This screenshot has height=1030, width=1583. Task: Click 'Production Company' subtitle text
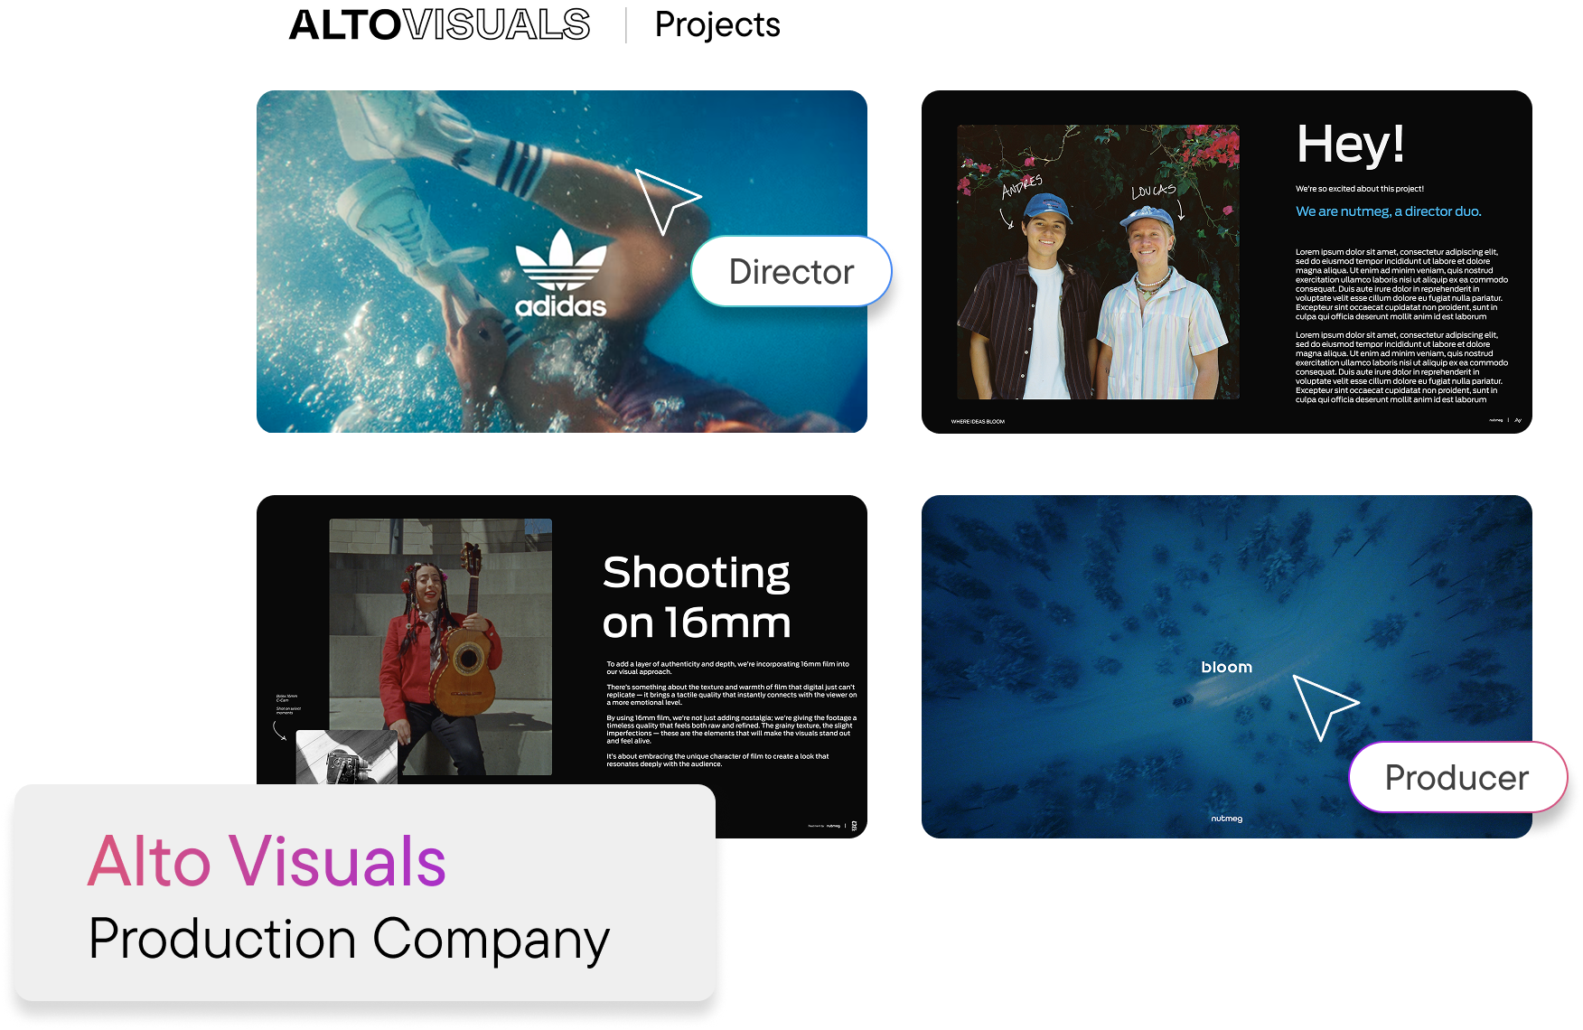(349, 941)
